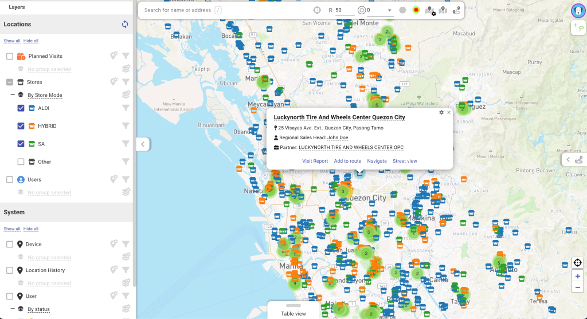The width and height of the screenshot is (587, 319).
Task: Open map settings with the gear-map icon
Action: pyautogui.click(x=429, y=10)
